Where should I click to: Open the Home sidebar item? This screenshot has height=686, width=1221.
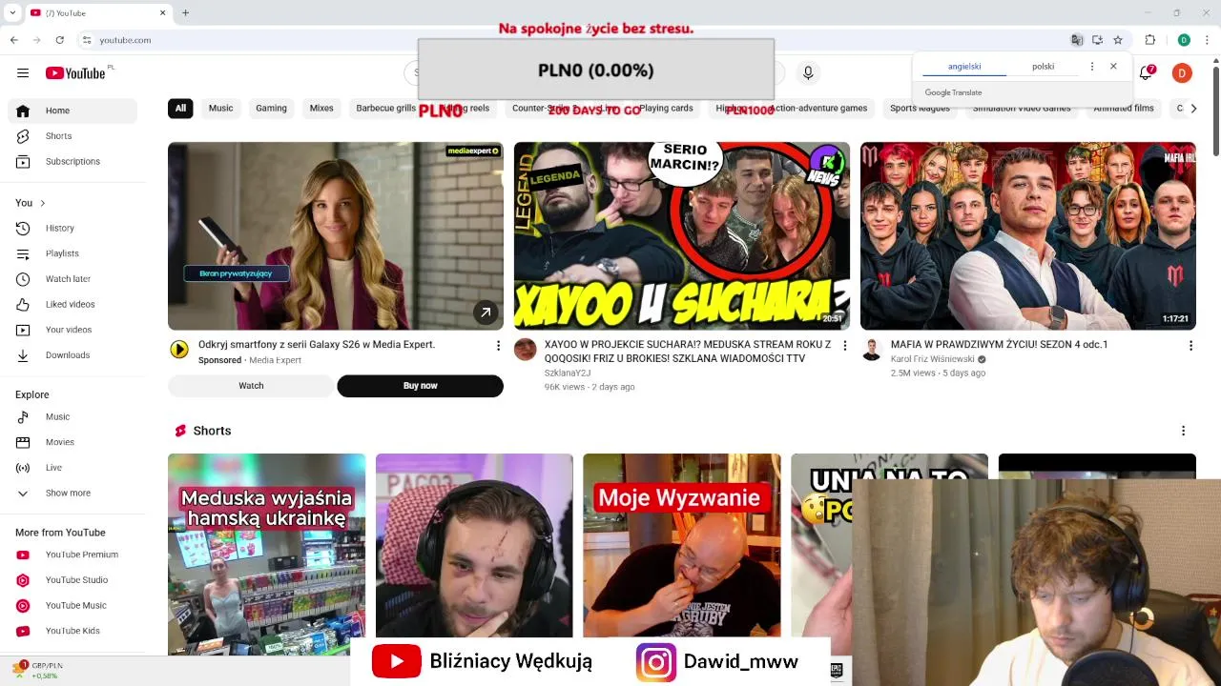(x=72, y=111)
